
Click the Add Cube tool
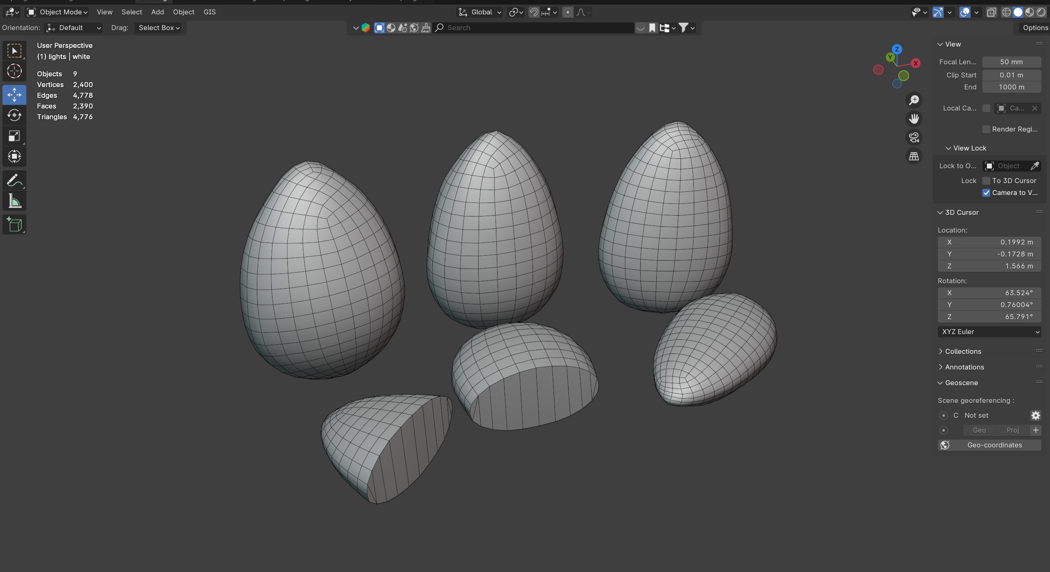coord(14,225)
